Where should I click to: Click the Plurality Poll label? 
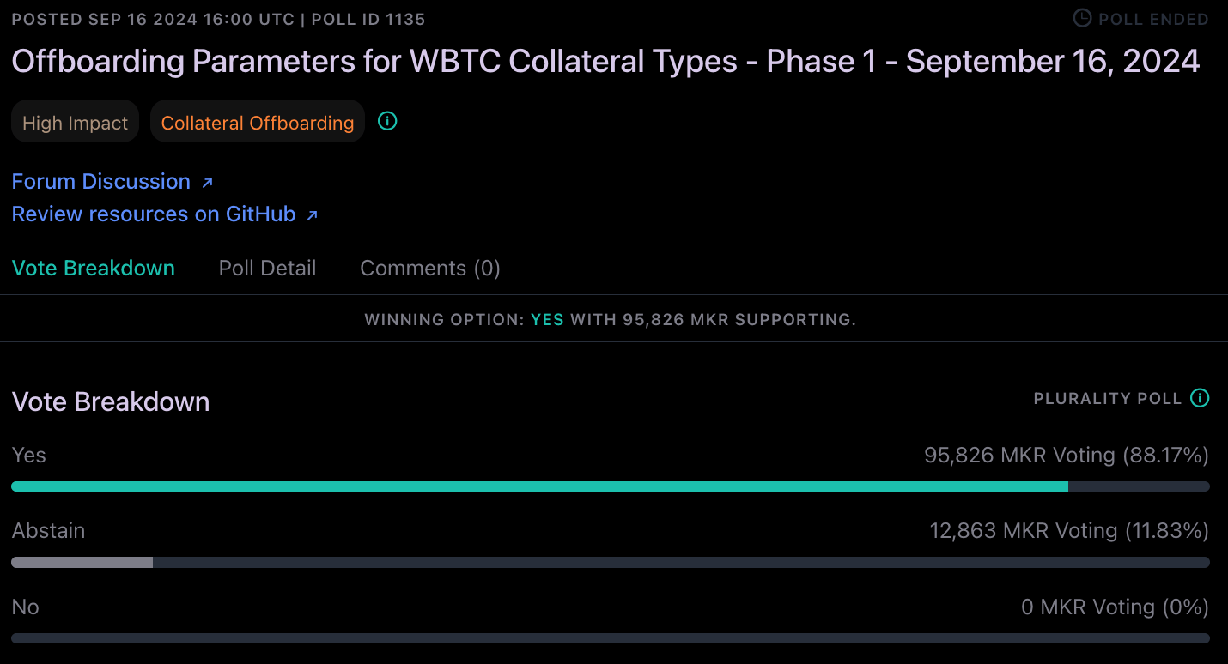tap(1107, 399)
